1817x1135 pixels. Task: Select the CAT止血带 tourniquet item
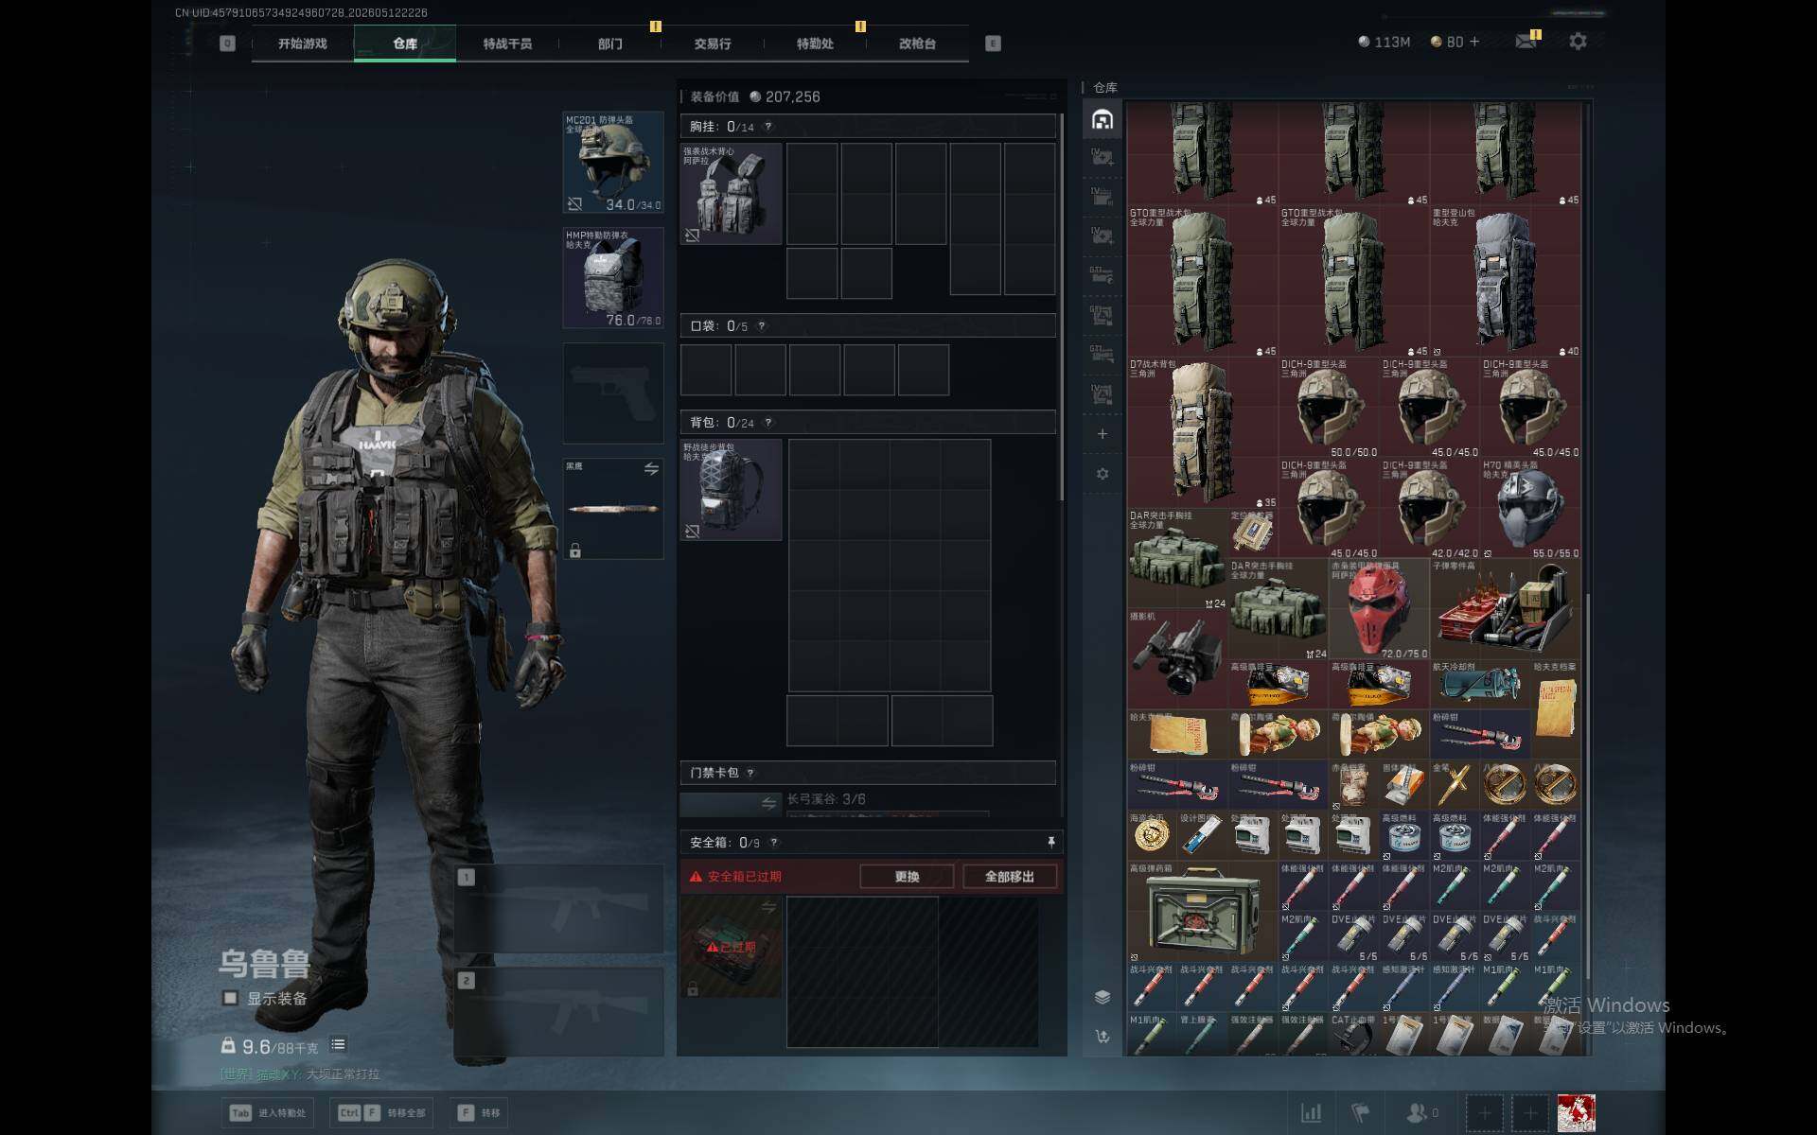1353,1036
